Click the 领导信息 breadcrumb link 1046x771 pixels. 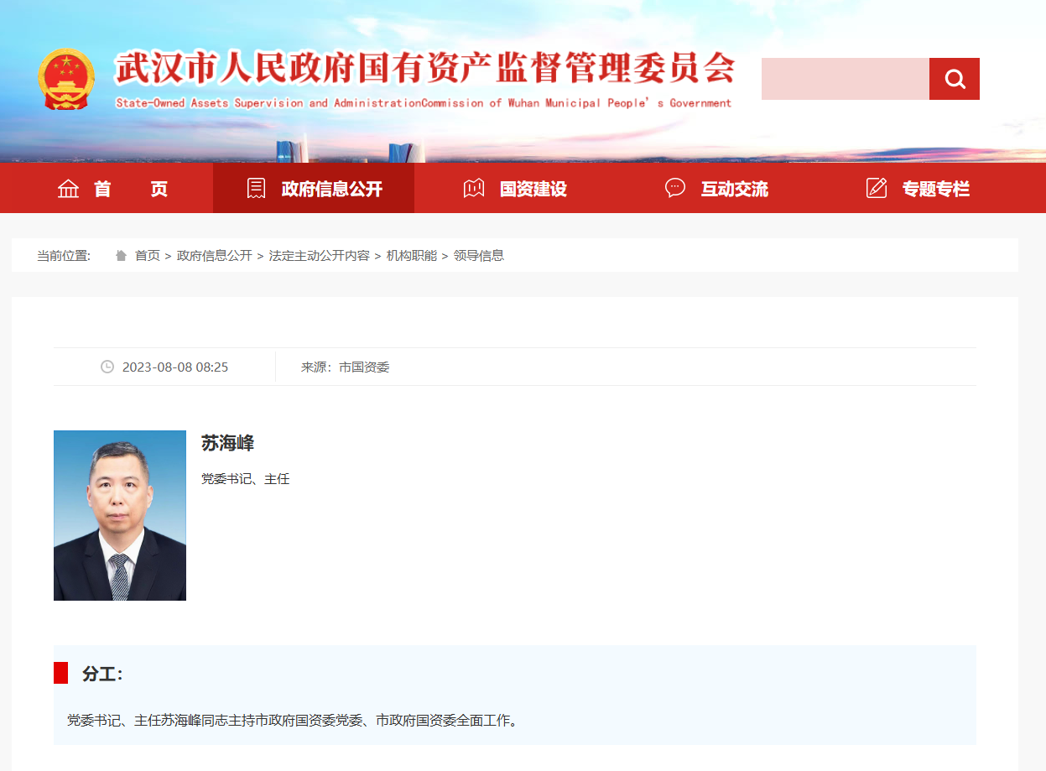479,255
